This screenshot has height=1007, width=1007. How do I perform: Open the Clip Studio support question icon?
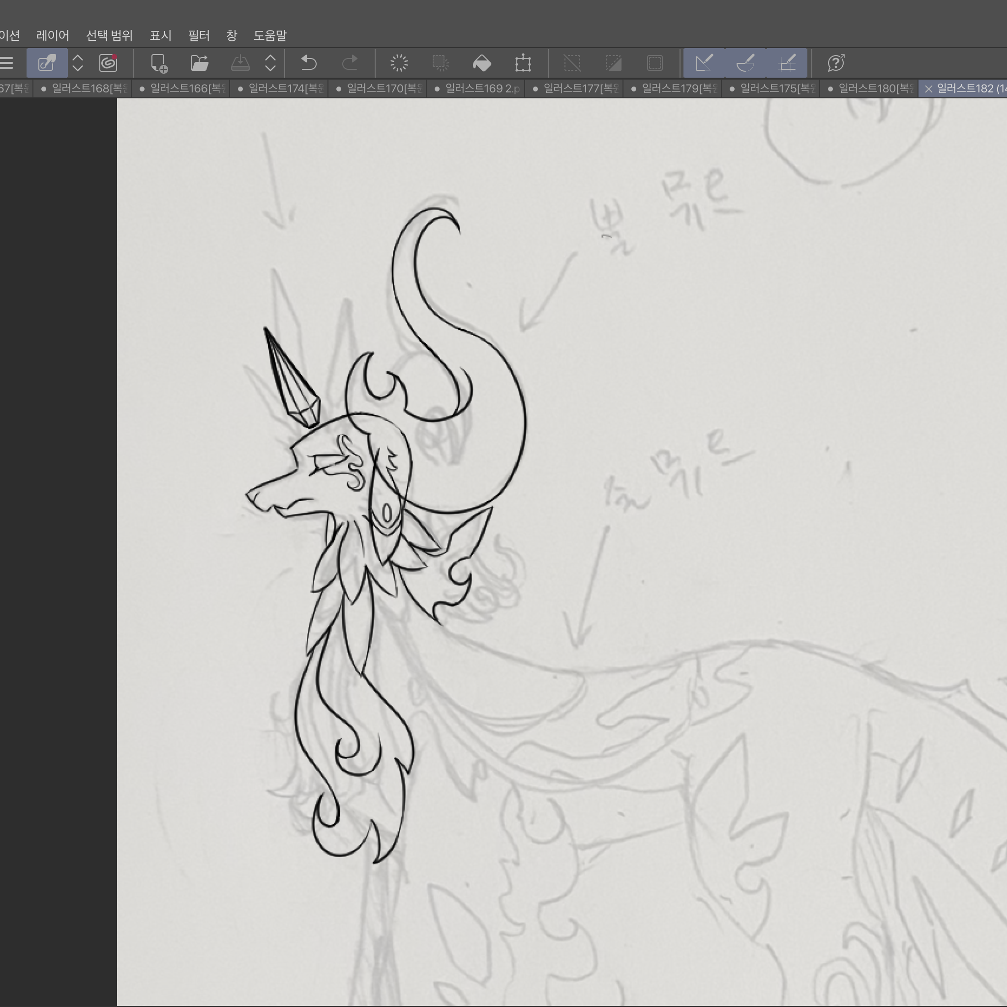pyautogui.click(x=836, y=63)
